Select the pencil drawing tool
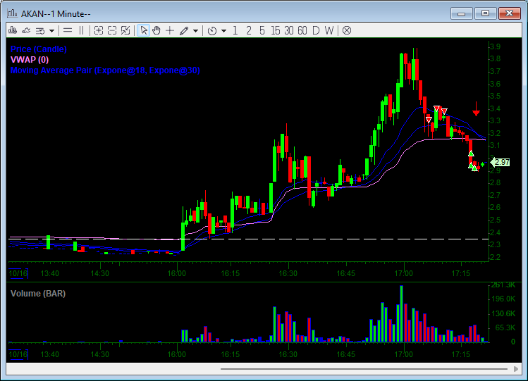The height and width of the screenshot is (381, 528). point(184,30)
